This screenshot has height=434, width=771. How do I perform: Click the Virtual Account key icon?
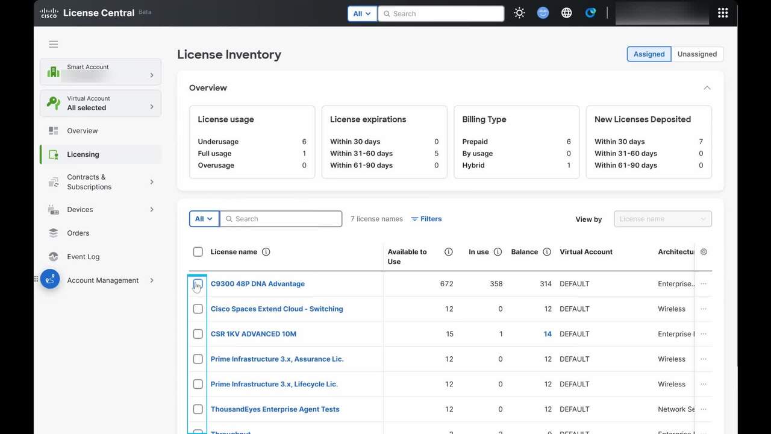point(54,103)
